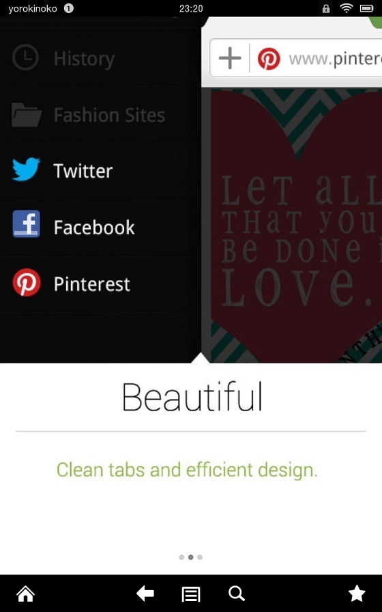
Task: Tap the notification badge next to yorokinoko
Action: click(x=69, y=8)
